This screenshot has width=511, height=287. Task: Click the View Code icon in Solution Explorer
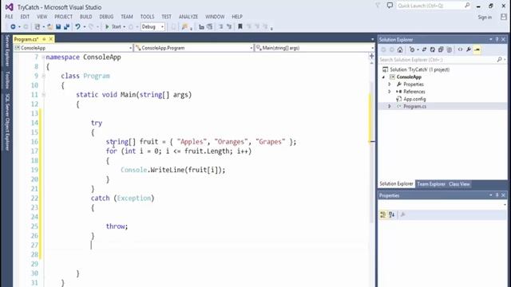460,49
